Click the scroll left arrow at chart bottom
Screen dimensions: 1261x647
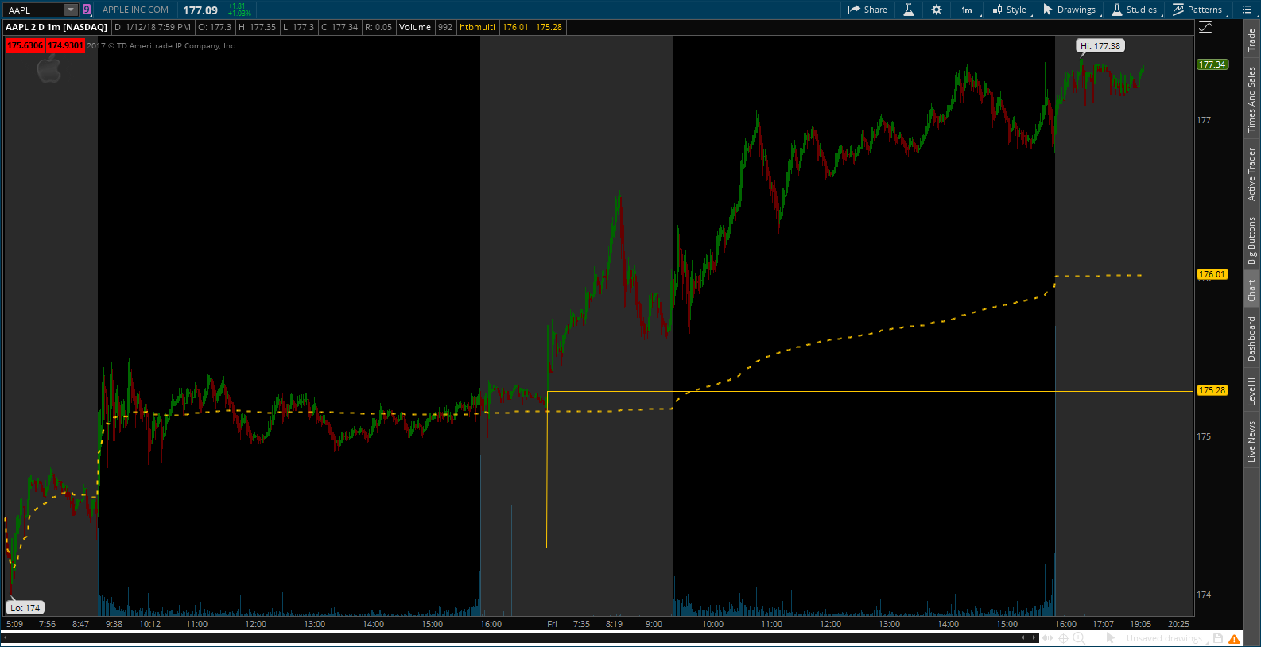tap(1023, 637)
